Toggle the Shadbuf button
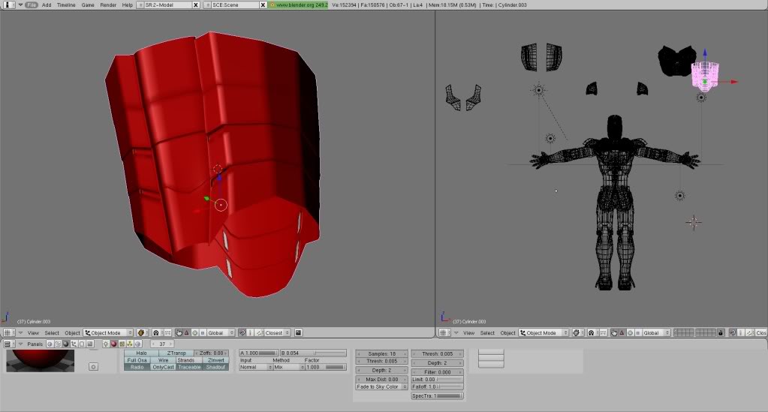 (215, 367)
